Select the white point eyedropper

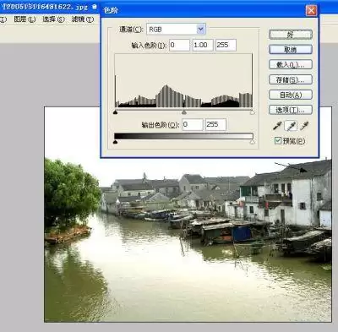[304, 126]
